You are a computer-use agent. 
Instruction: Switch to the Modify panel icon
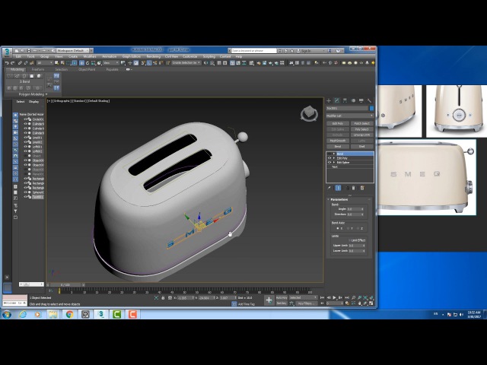[337, 100]
